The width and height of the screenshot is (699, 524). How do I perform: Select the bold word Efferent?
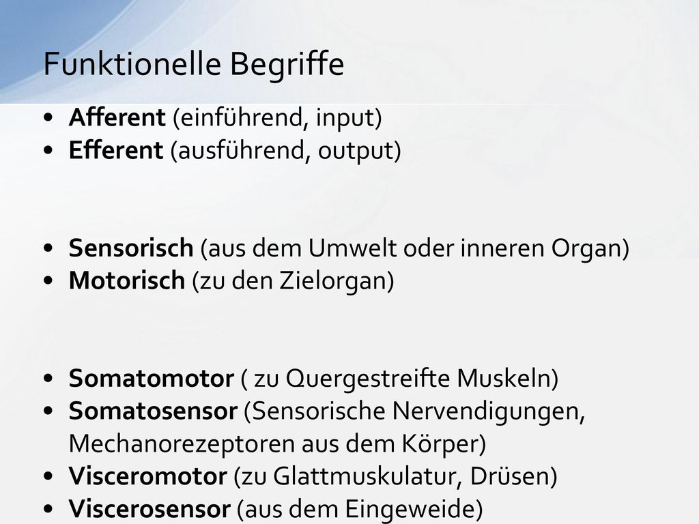point(116,150)
